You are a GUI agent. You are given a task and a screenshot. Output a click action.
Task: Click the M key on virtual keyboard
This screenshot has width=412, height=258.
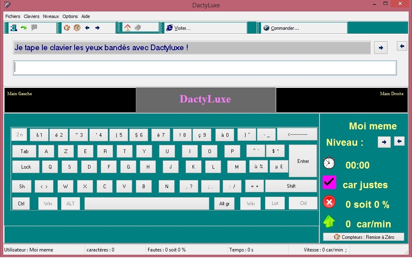pyautogui.click(x=237, y=167)
